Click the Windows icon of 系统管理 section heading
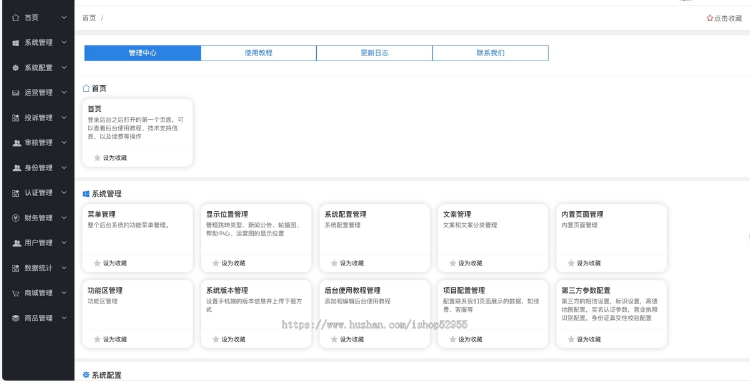Viewport: 750px width, 381px height. tap(86, 194)
